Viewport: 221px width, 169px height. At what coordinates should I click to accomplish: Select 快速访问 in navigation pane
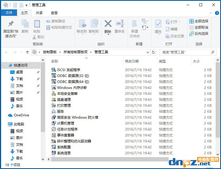point(20,65)
